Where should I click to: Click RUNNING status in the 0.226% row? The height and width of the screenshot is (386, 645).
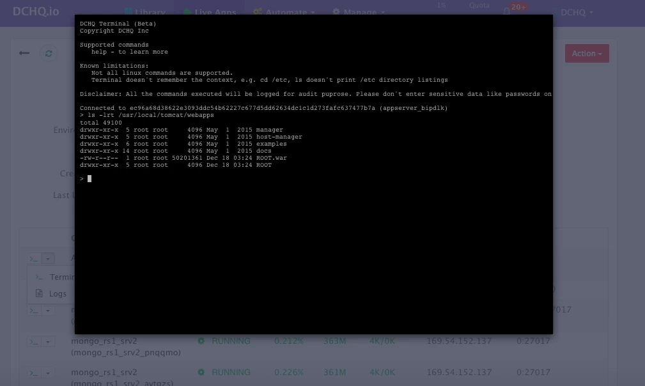pos(231,372)
